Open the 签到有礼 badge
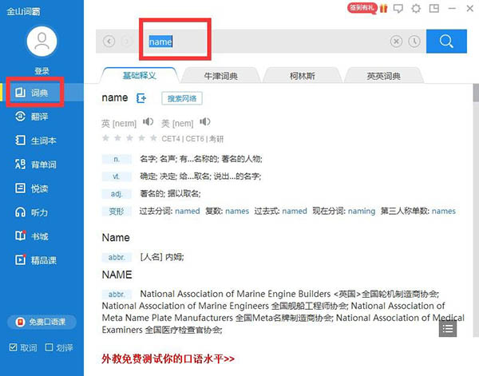 [x=362, y=8]
